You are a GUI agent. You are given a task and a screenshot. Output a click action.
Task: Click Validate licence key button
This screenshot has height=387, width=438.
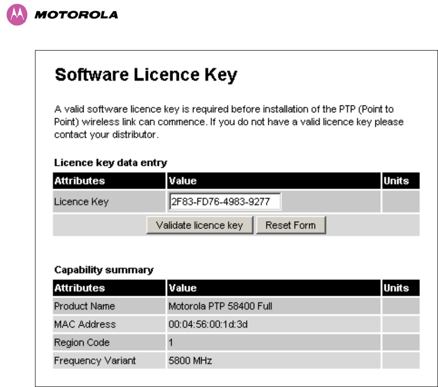click(x=200, y=225)
